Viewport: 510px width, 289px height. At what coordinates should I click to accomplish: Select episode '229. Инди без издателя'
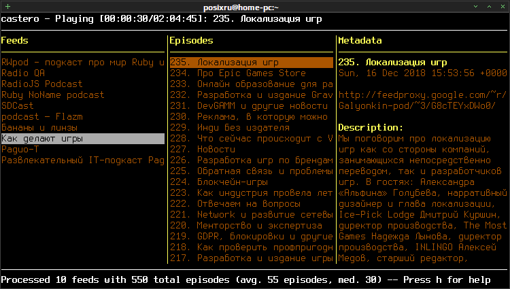click(x=230, y=127)
